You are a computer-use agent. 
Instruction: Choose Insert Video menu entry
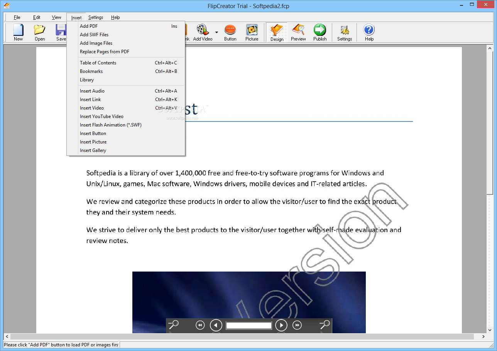[x=126, y=108]
